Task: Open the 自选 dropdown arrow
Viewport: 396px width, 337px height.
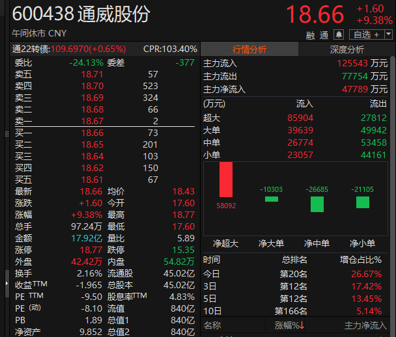Action: click(389, 34)
